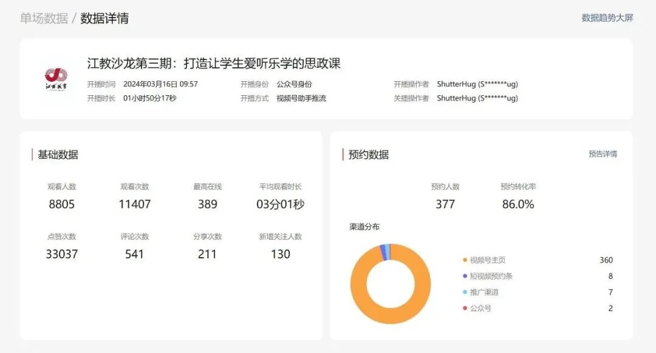
Task: Open 数据趋势大屏 in top right corner
Action: 607,18
